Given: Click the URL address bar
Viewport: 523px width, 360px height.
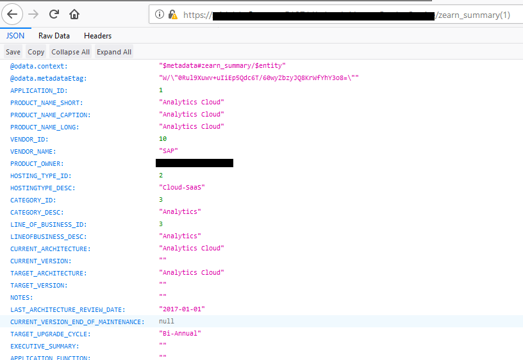Looking at the screenshot, I should (x=336, y=15).
